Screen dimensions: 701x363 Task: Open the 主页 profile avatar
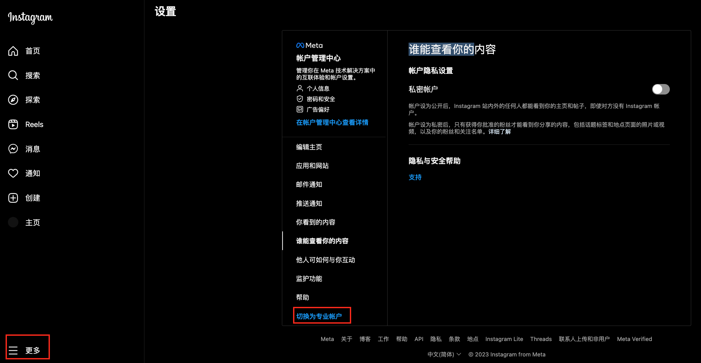13,222
